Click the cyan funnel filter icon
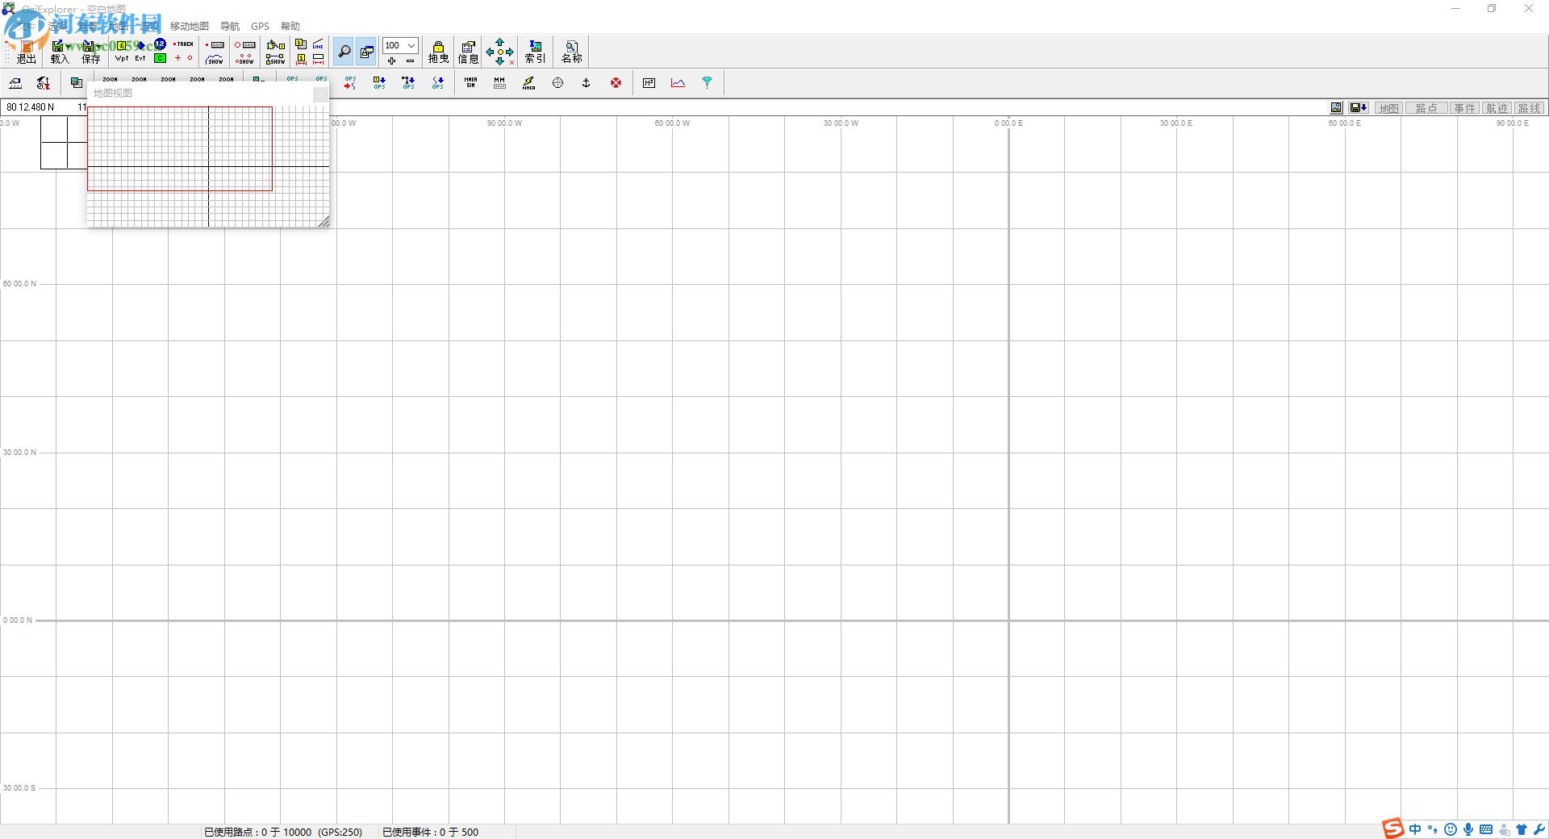1549x839 pixels. [707, 82]
